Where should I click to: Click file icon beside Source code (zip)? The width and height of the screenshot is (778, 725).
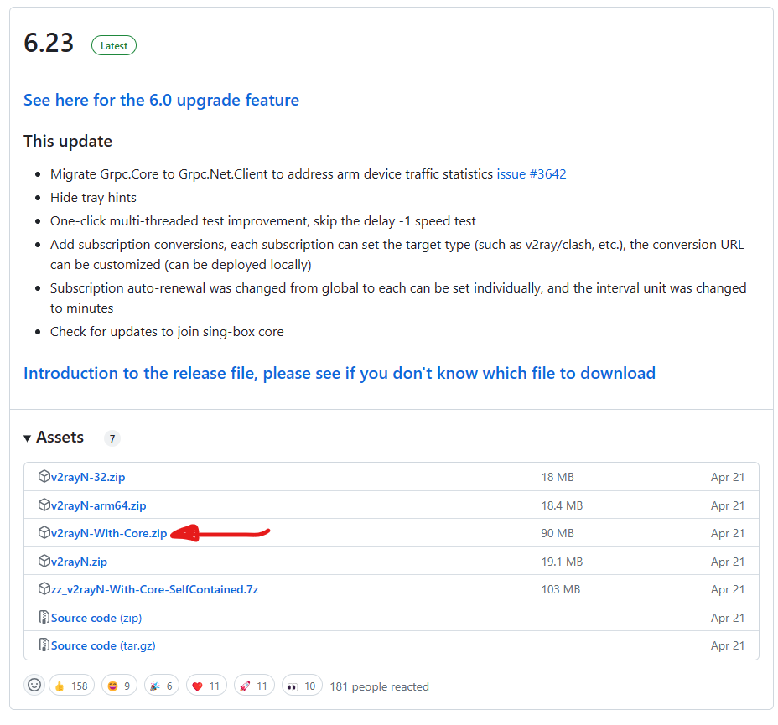44,617
